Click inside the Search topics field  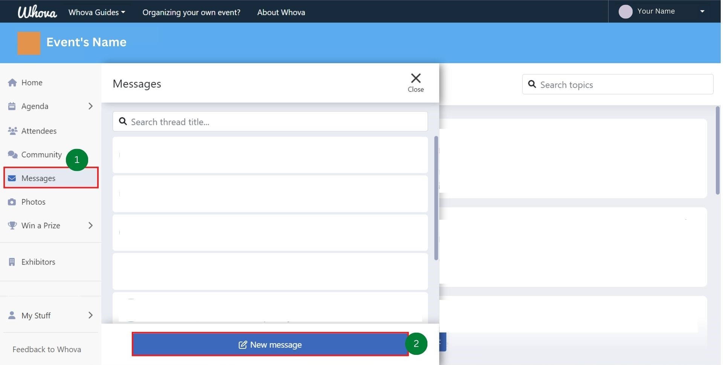pos(618,84)
